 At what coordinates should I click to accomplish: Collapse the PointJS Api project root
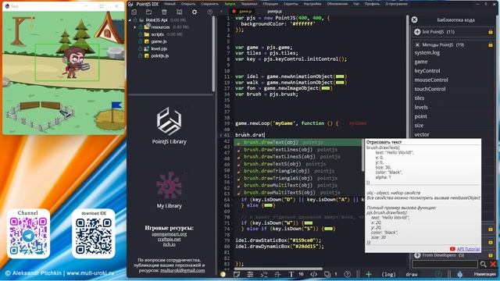click(130, 20)
